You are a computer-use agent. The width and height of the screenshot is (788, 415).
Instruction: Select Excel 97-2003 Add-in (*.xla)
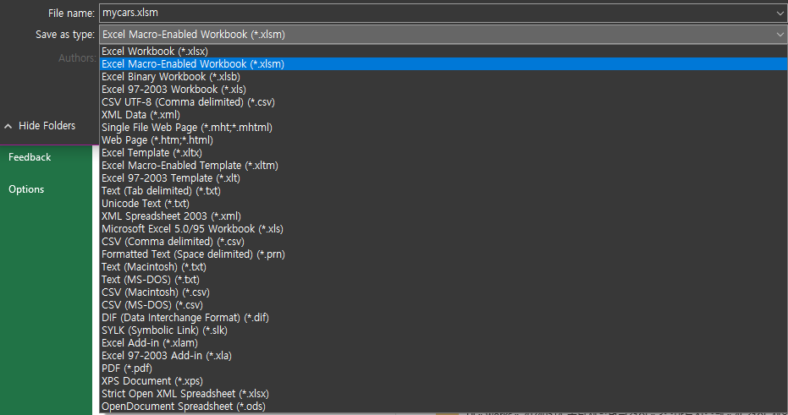(x=444, y=355)
